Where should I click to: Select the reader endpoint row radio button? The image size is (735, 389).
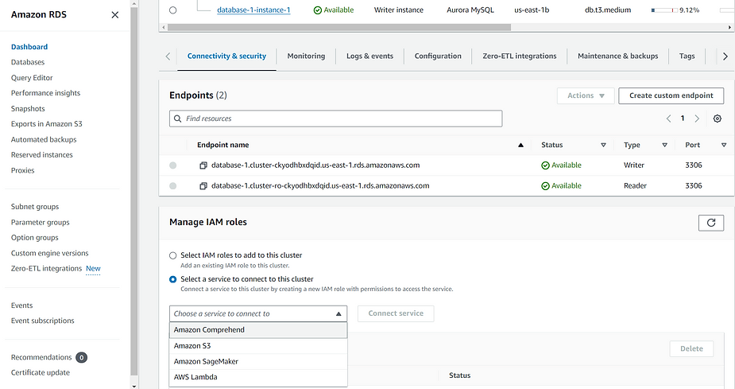click(x=173, y=186)
